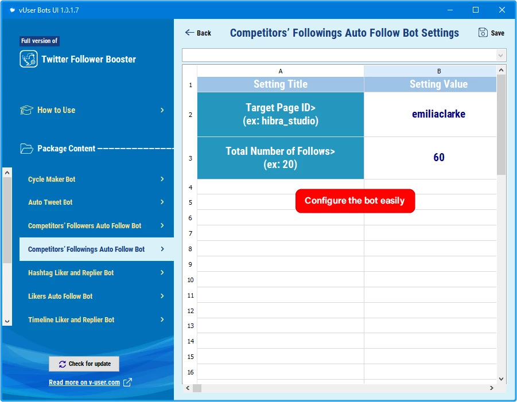The height and width of the screenshot is (402, 517).
Task: Expand Hashtag Liker and Replier Bot chevron
Action: [162, 272]
